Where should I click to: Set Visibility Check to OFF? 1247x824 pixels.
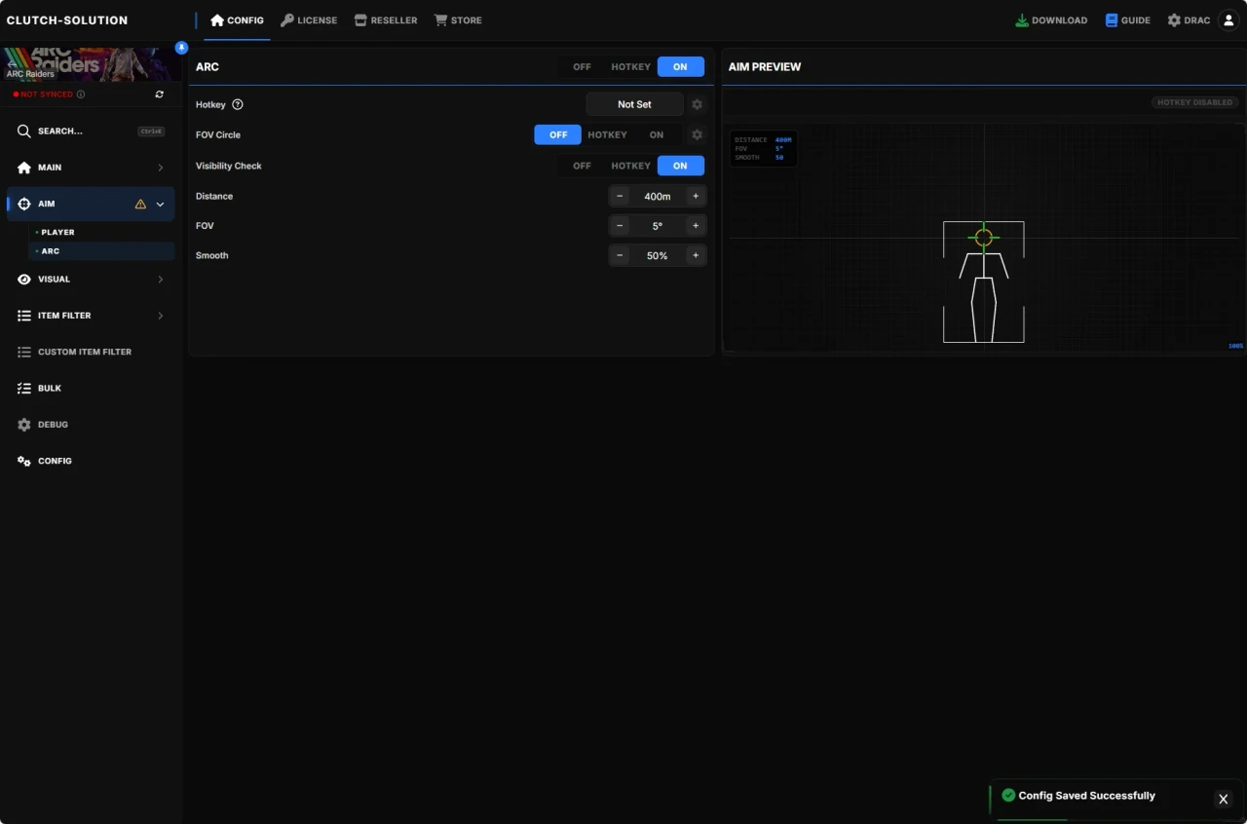pyautogui.click(x=582, y=166)
